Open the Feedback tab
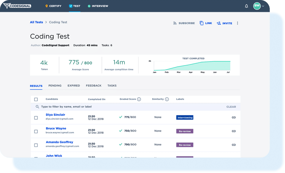 point(94,86)
